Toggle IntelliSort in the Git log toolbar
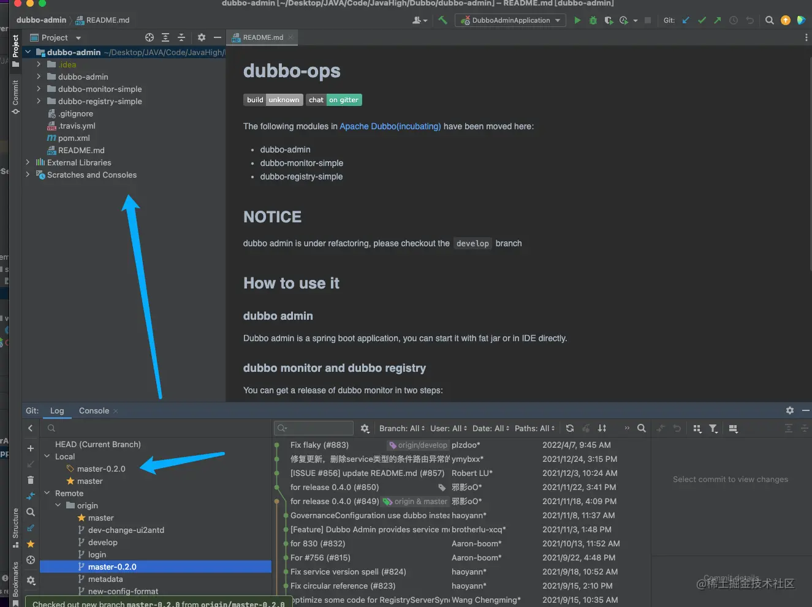The width and height of the screenshot is (812, 607). tap(602, 428)
